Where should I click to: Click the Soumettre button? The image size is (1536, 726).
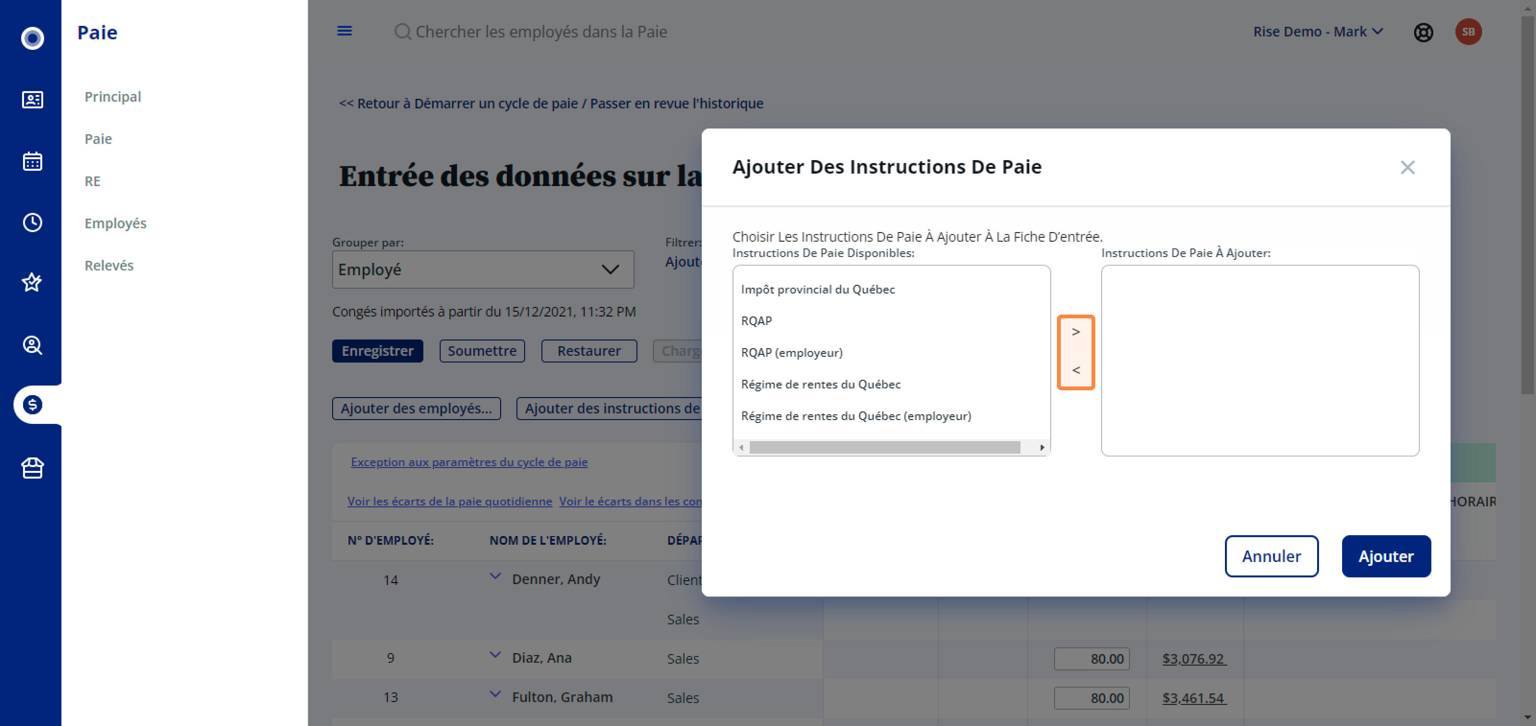(x=482, y=351)
